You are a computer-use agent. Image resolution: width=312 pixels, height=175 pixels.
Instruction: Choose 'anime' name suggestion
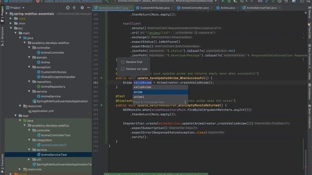click(160, 92)
